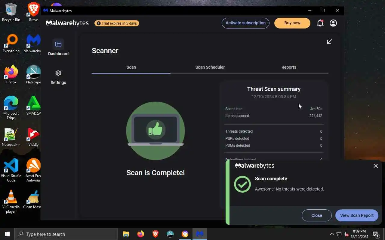Open Netscape from the taskbar
The image size is (385, 240).
point(170,234)
